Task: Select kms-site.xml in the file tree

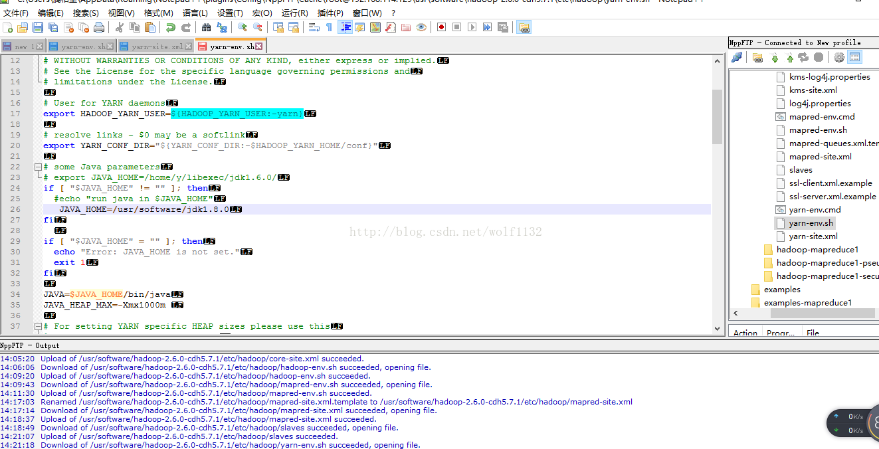Action: pos(813,90)
